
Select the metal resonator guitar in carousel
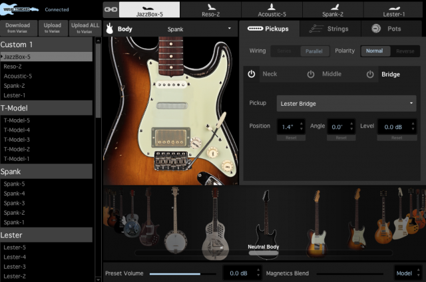pos(215,224)
